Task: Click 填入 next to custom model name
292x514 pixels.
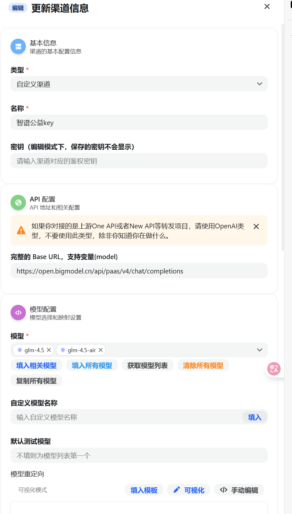Action: (255, 417)
